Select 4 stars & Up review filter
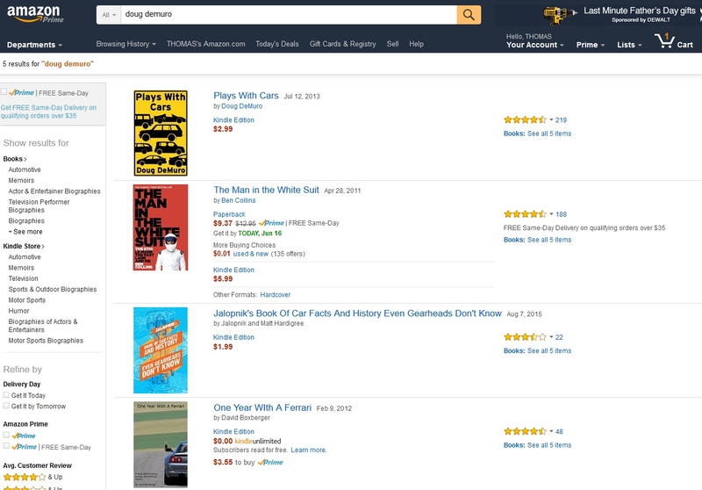This screenshot has width=702, height=490. tap(32, 477)
